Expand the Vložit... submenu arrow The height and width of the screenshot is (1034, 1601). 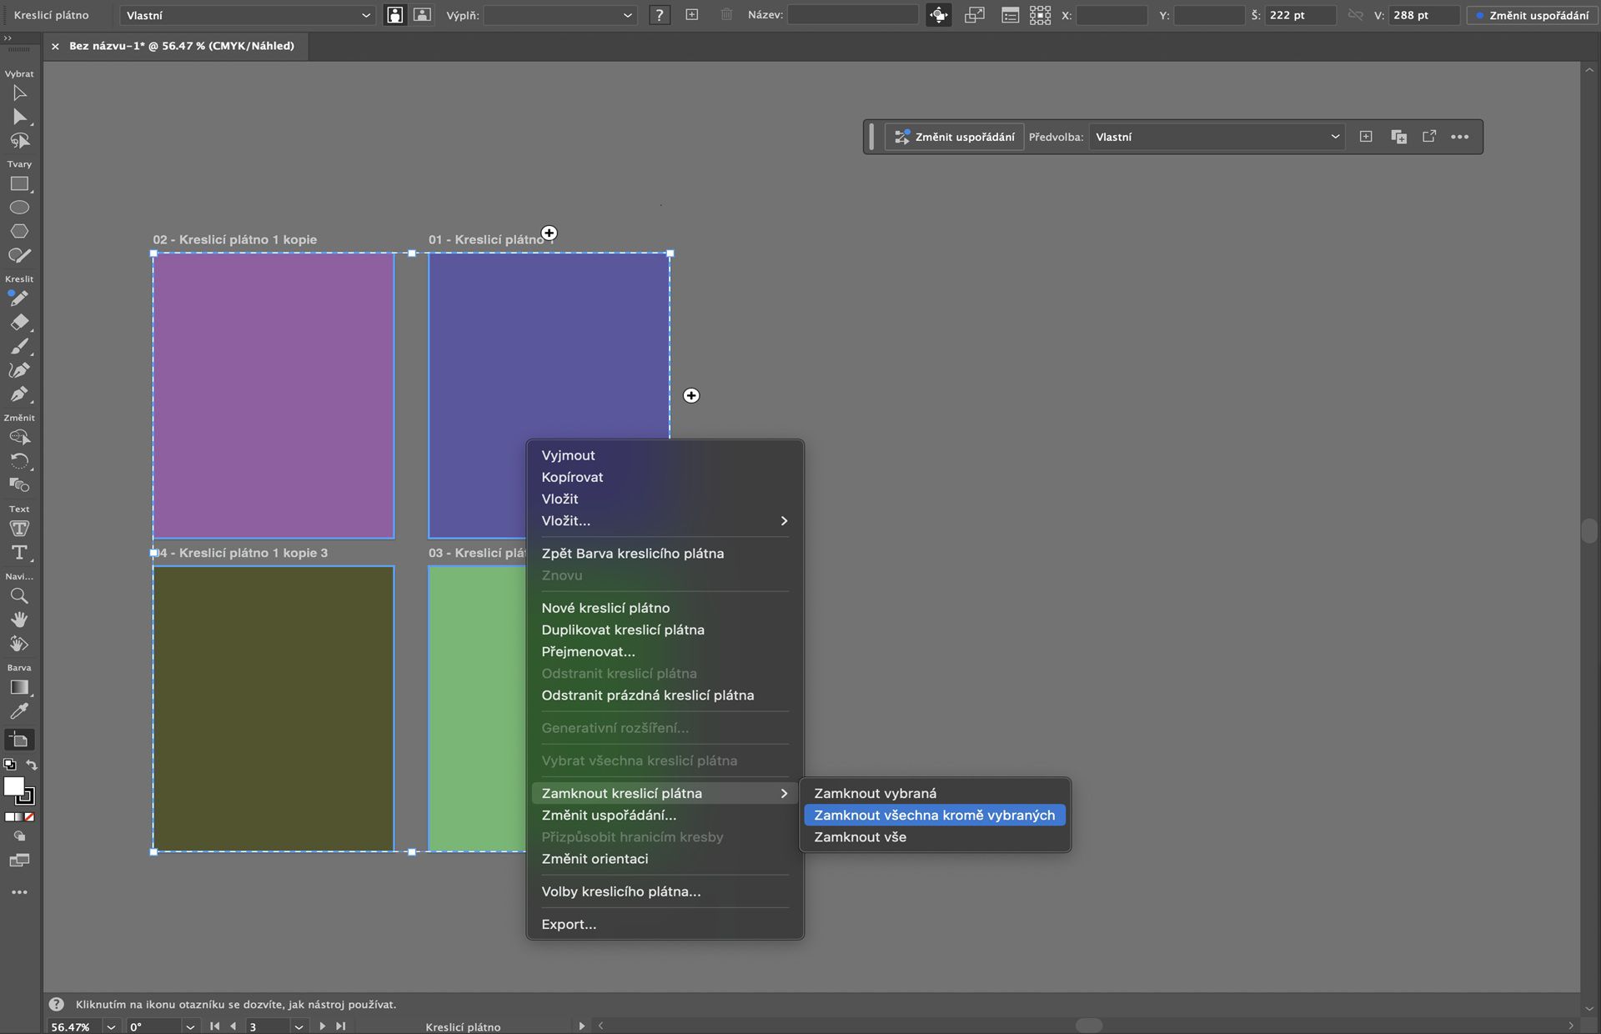[x=783, y=521]
